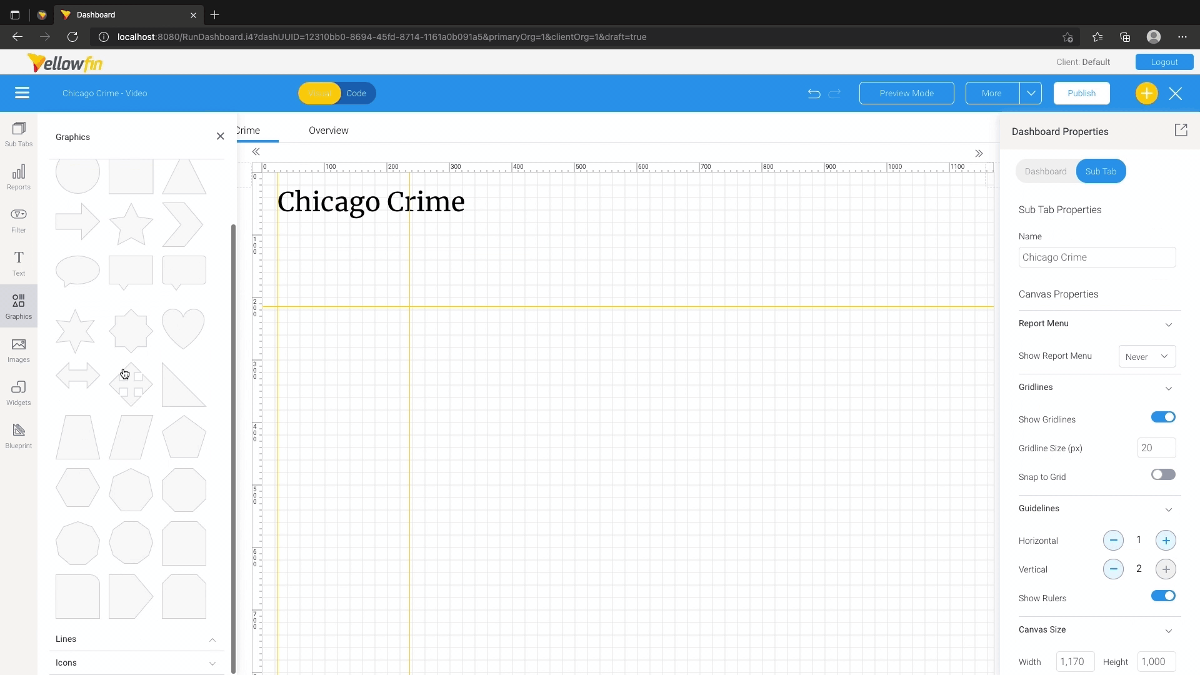Increase horizontal guidelines with plus button
This screenshot has width=1200, height=675.
pos(1166,541)
